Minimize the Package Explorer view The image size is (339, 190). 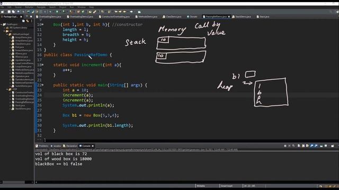click(27, 16)
